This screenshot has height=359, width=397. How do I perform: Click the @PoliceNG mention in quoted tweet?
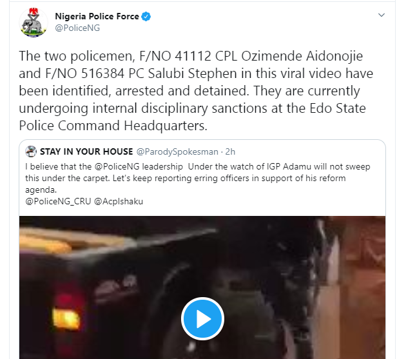point(117,166)
